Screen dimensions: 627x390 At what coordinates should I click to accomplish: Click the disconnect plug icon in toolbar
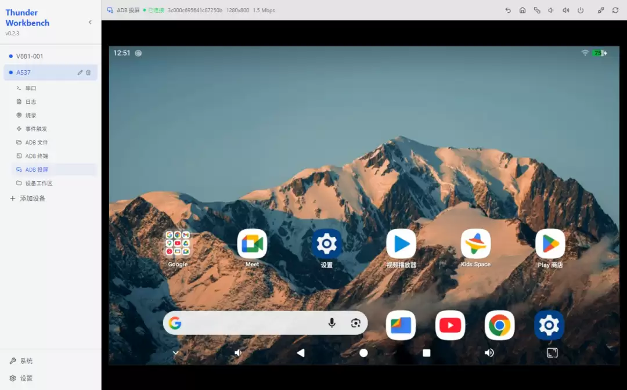click(601, 10)
